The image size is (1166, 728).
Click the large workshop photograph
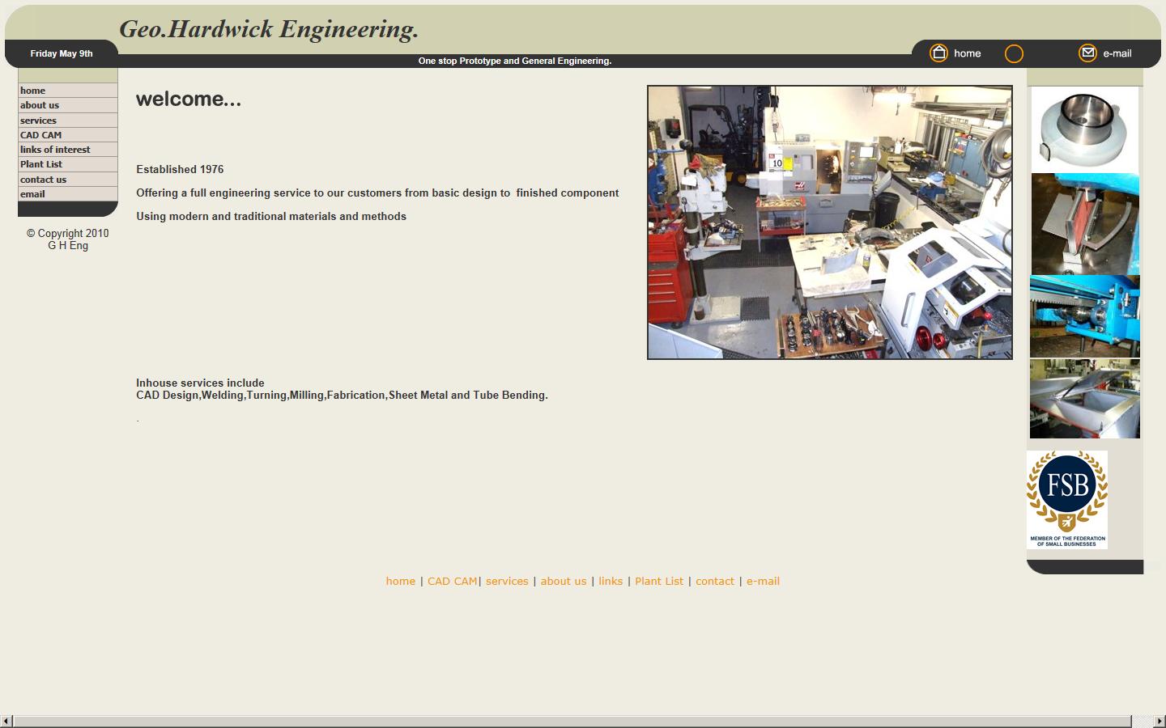829,222
